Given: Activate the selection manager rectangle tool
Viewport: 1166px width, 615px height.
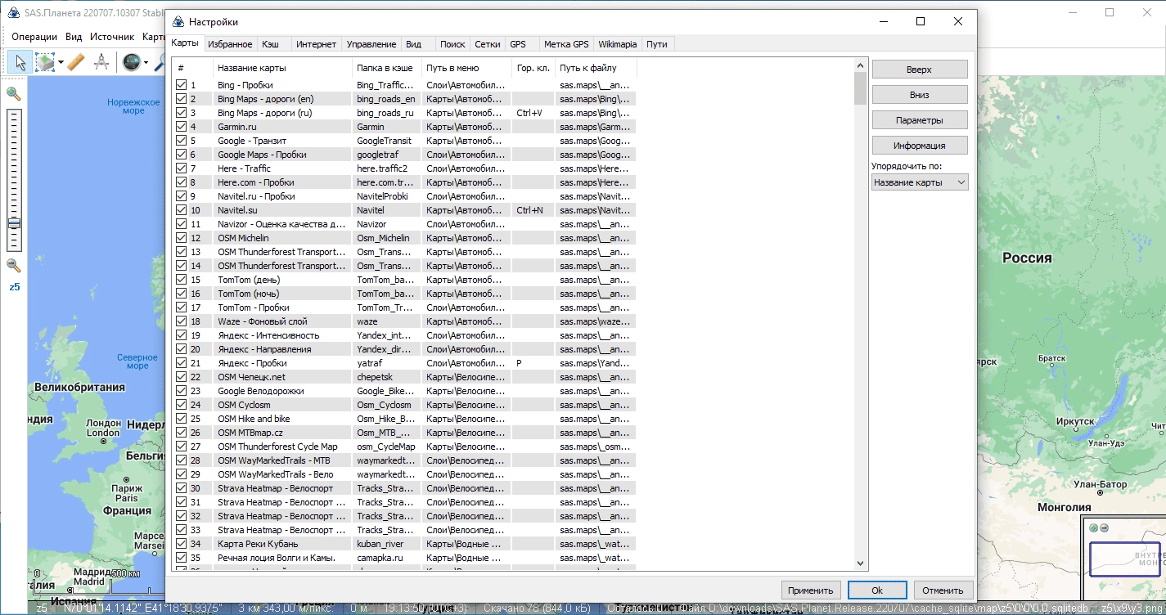Looking at the screenshot, I should click(x=44, y=62).
